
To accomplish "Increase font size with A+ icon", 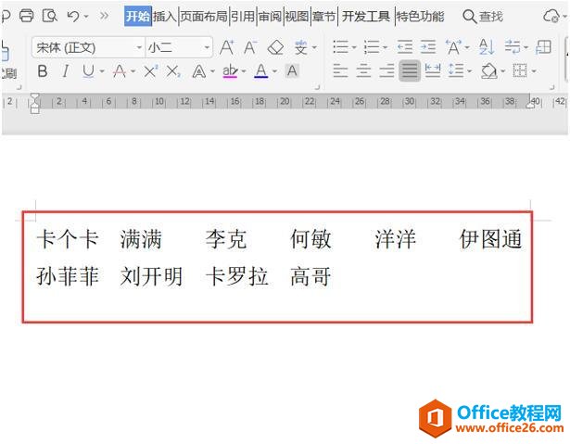I will [x=226, y=47].
